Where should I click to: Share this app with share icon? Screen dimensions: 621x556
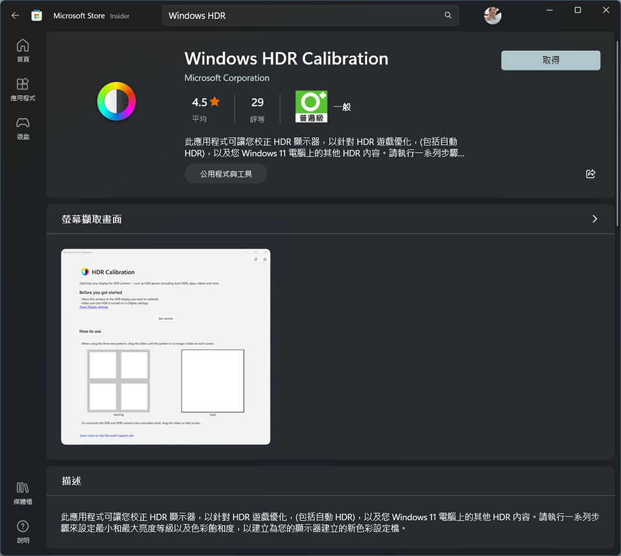point(590,173)
